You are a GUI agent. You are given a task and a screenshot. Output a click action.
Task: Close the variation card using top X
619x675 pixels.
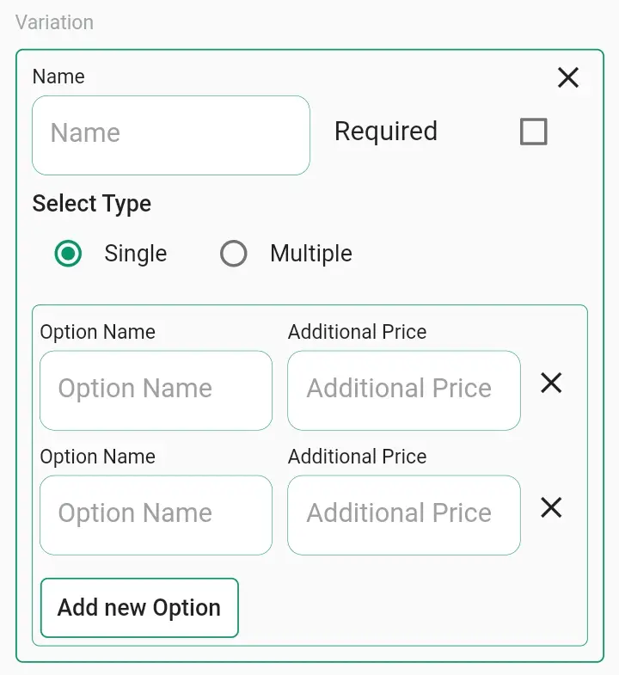click(567, 78)
